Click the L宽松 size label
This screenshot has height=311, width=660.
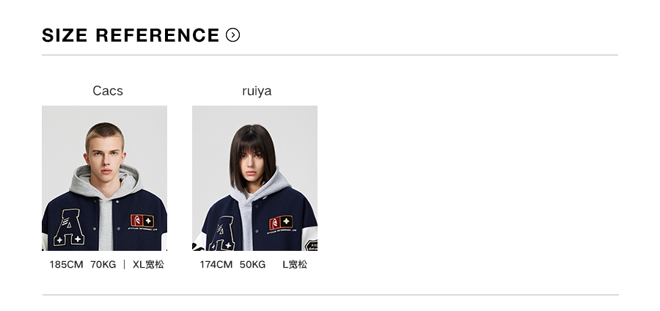click(295, 265)
